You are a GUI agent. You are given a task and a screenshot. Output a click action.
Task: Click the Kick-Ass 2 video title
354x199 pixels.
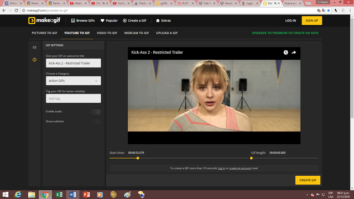[157, 53]
